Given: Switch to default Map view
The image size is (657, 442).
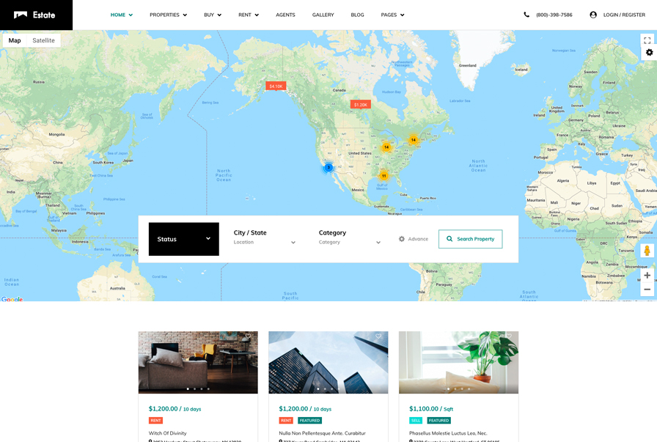Looking at the screenshot, I should 15,40.
